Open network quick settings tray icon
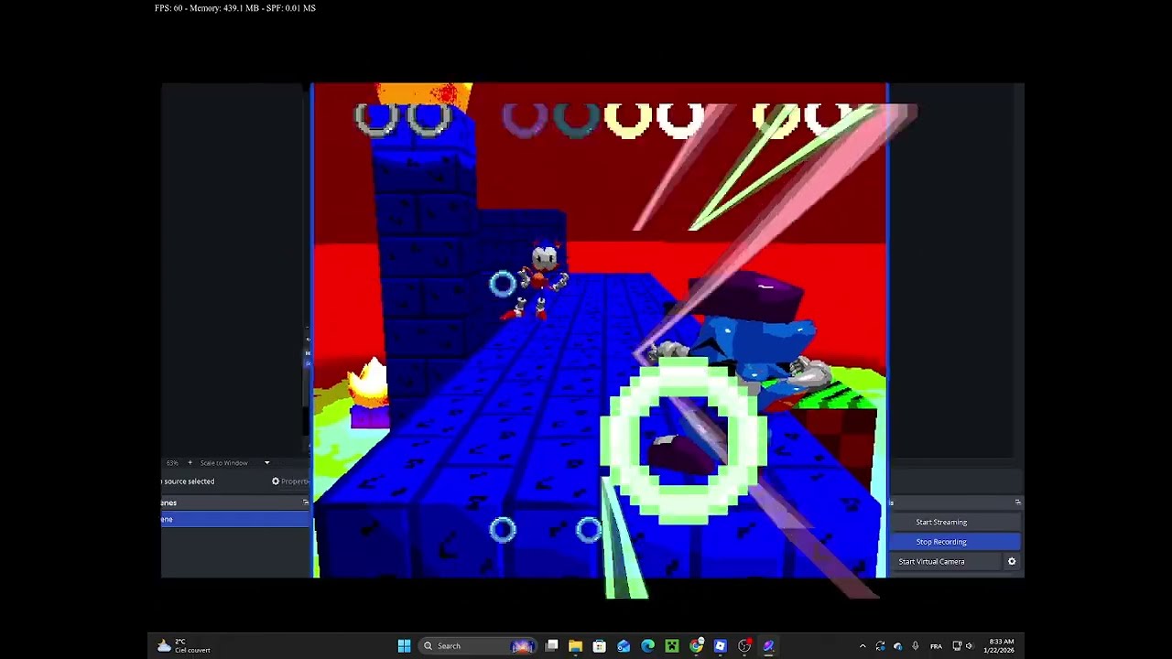 click(957, 646)
